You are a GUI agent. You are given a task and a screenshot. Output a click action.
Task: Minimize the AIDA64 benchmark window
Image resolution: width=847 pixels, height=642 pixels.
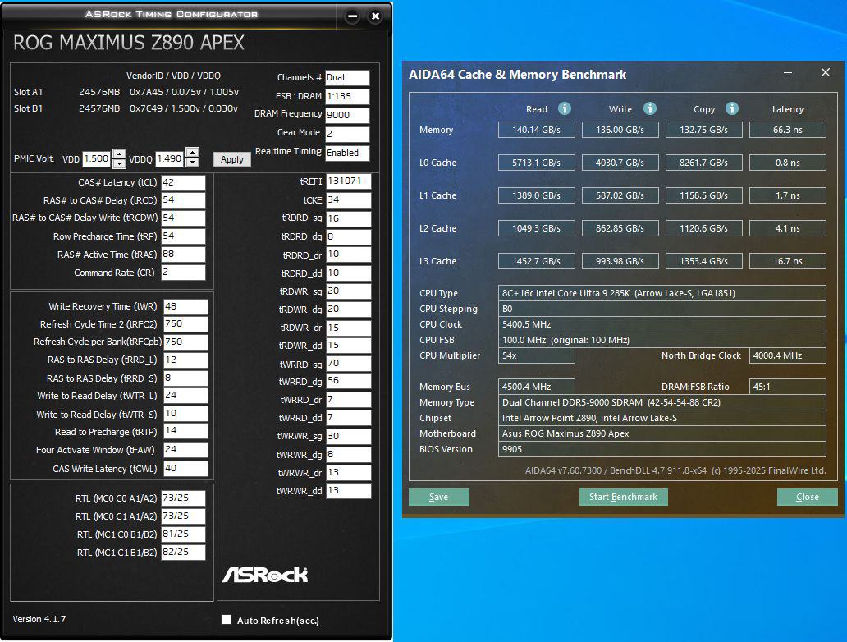point(788,72)
